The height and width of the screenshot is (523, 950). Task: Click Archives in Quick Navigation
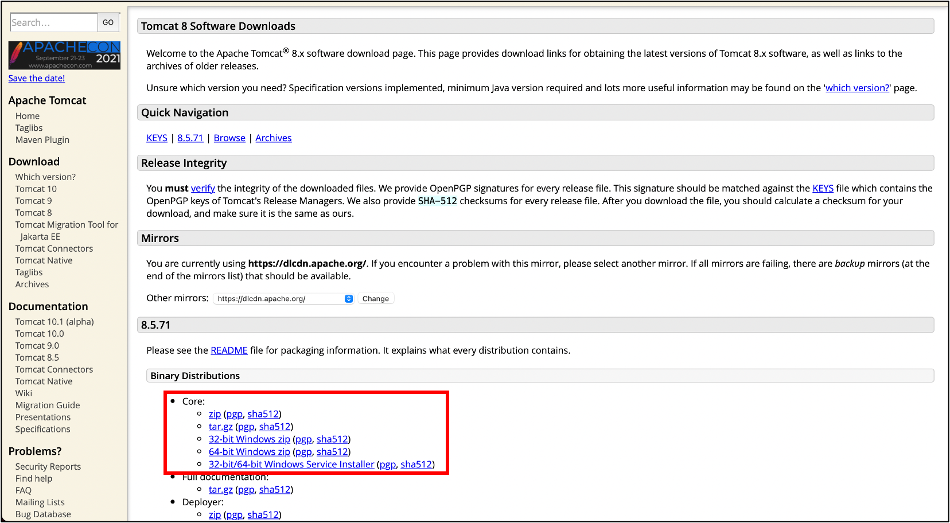pos(274,138)
